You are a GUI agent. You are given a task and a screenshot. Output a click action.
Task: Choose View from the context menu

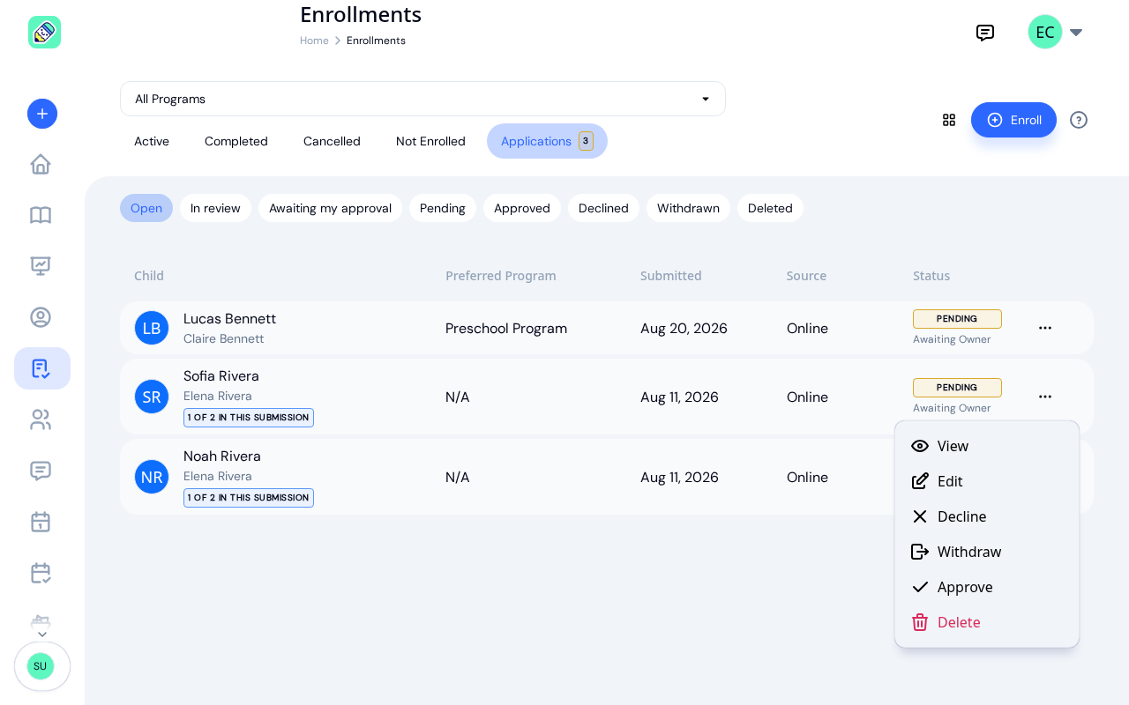click(987, 446)
